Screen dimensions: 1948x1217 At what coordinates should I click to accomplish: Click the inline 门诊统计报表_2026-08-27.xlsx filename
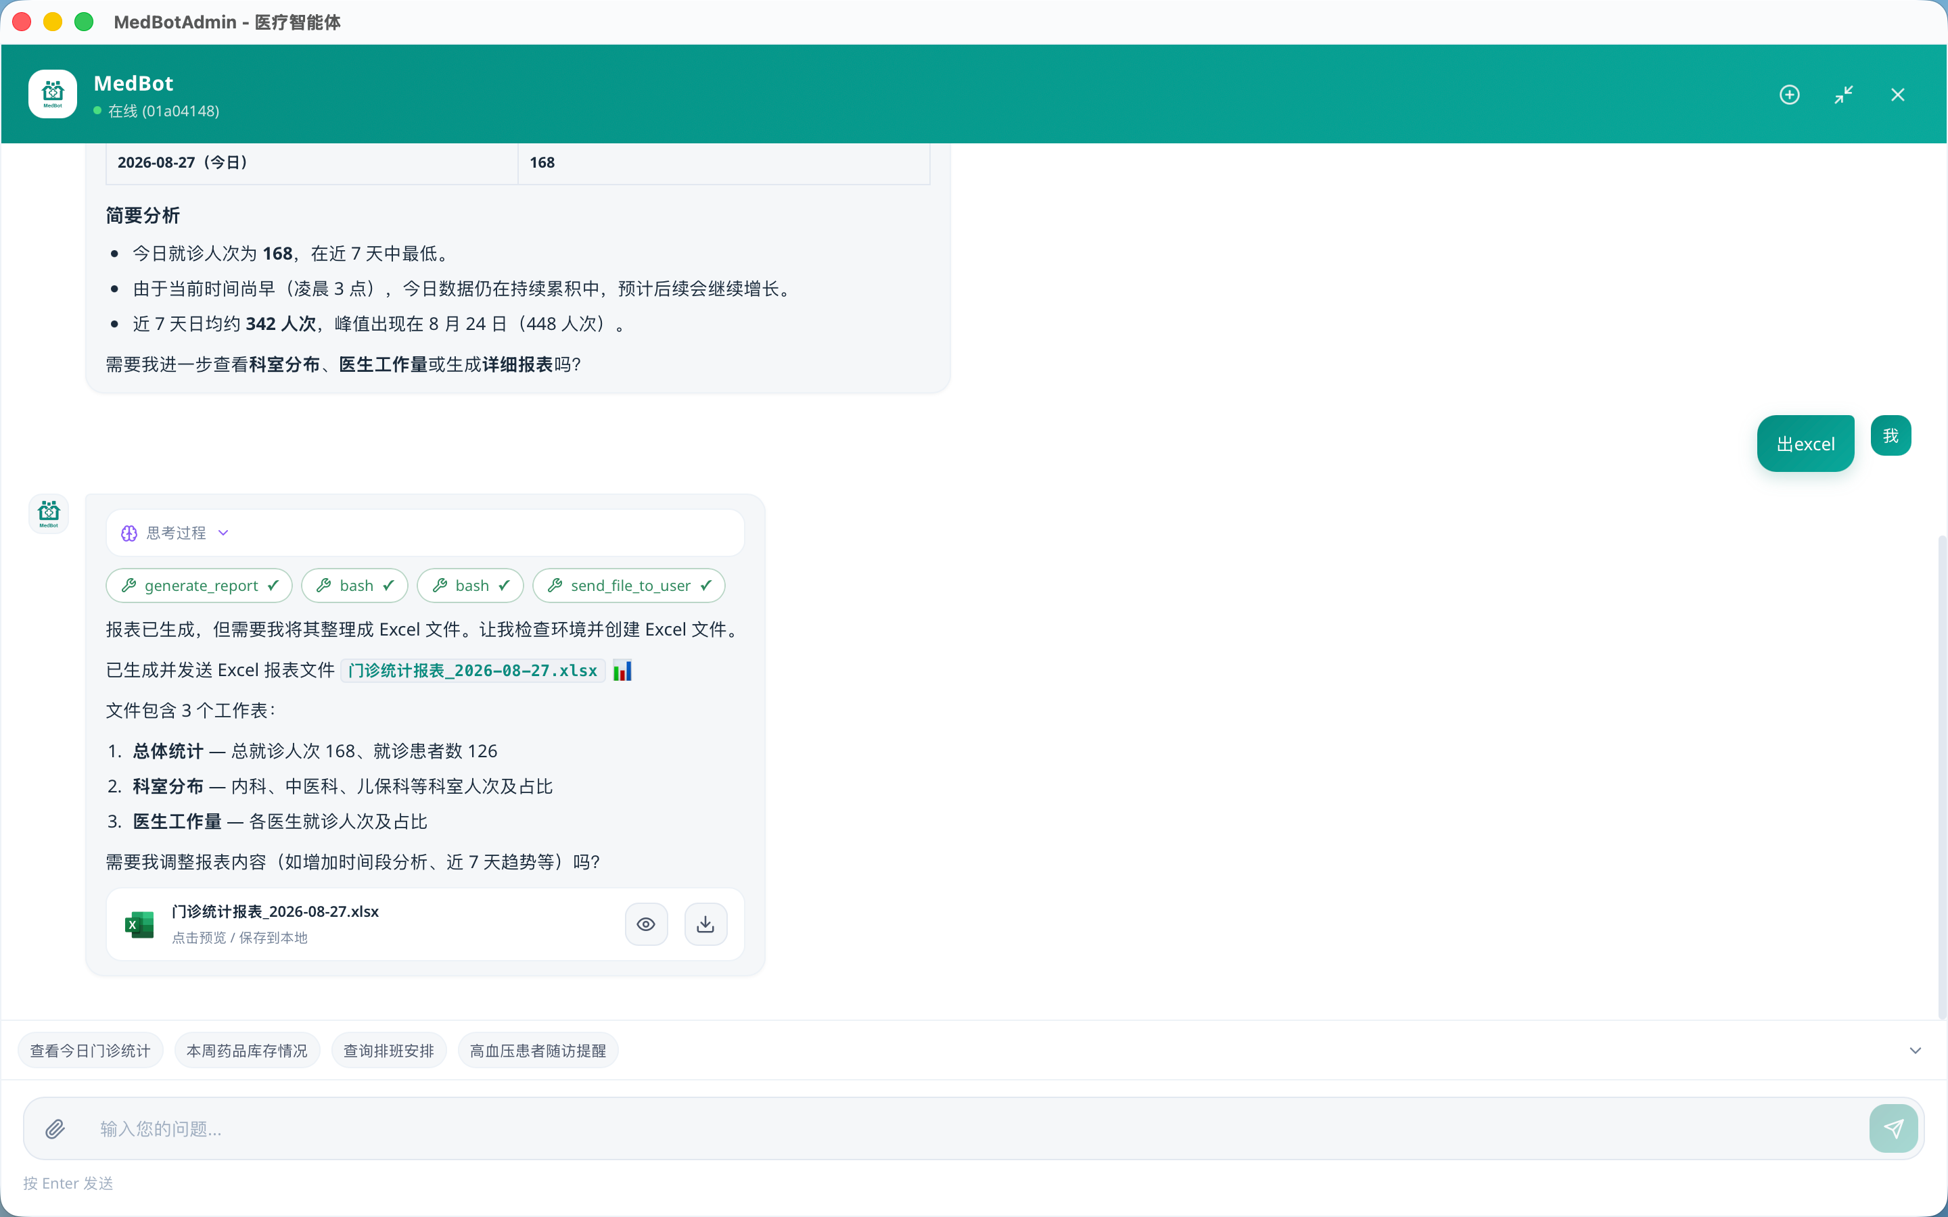coord(473,671)
